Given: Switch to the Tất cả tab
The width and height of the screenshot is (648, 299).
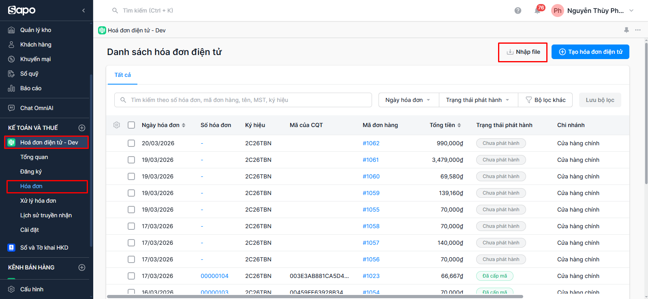Looking at the screenshot, I should click(x=122, y=75).
